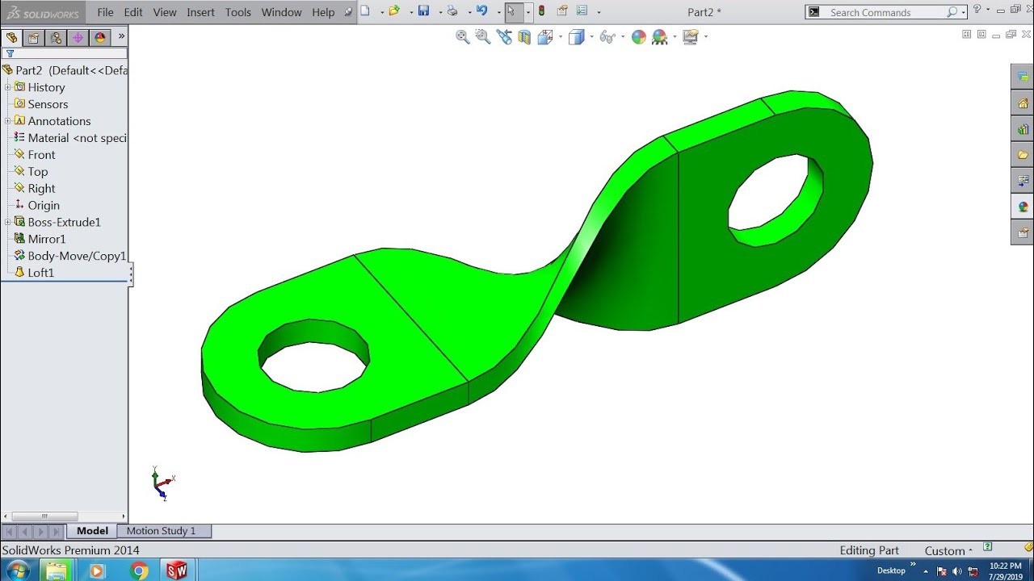Activate the Select cursor tool
The image size is (1034, 581).
pos(512,12)
